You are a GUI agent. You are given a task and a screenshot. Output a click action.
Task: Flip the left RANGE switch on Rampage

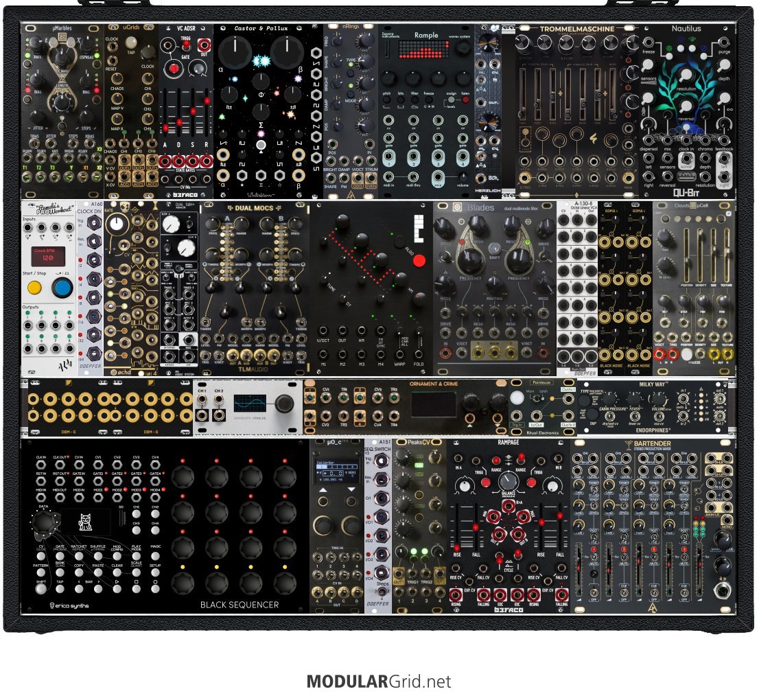[496, 461]
